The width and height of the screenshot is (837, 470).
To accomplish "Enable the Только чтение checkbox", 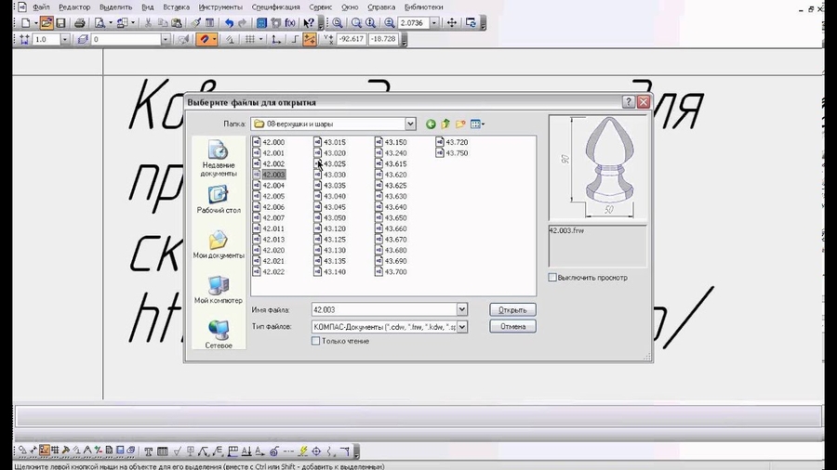I will pos(316,341).
